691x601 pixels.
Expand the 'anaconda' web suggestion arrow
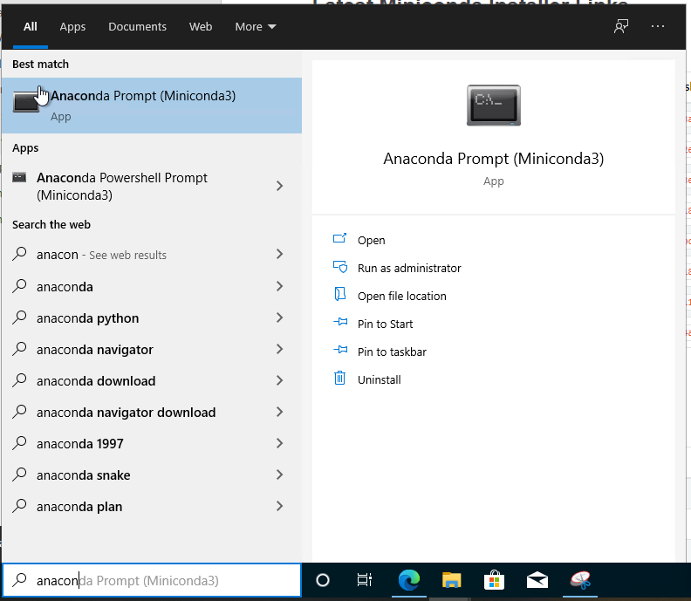click(x=279, y=286)
